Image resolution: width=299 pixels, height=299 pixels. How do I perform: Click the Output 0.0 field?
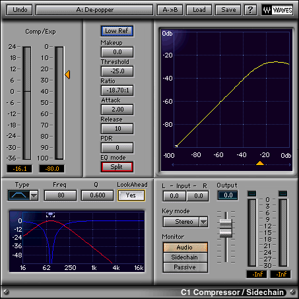click(228, 195)
